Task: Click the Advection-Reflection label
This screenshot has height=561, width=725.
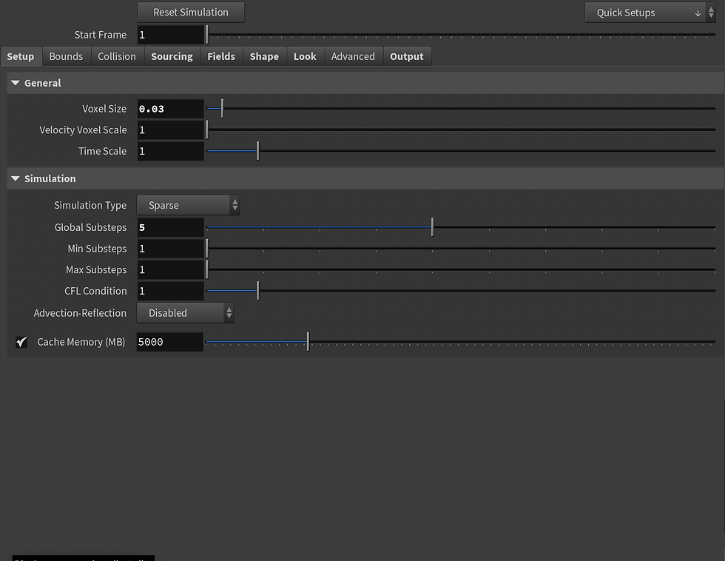Action: [x=80, y=313]
